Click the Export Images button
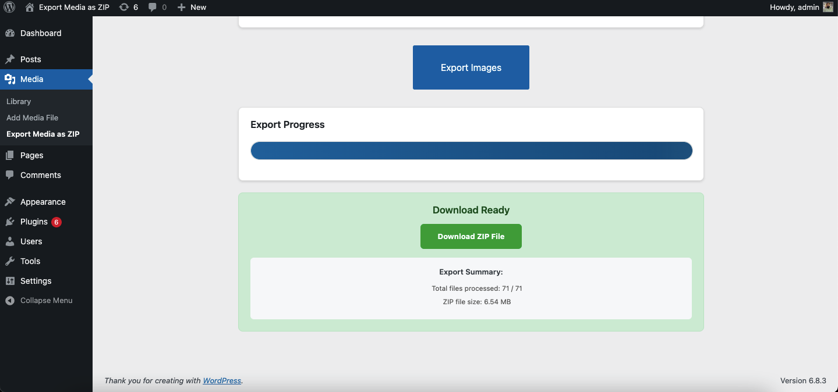The width and height of the screenshot is (838, 392). pos(471,67)
